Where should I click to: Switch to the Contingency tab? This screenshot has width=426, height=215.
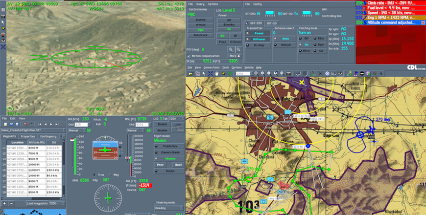(48, 136)
